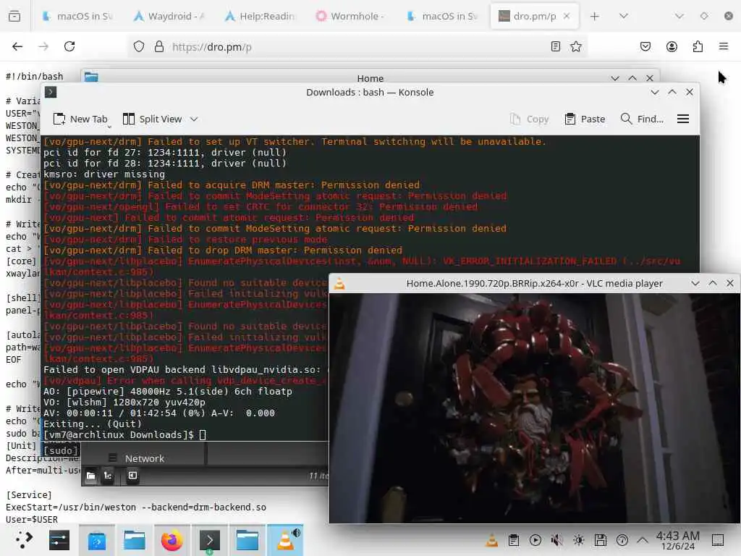Open brightness and color tray applet
This screenshot has height=556, width=741.
(x=579, y=540)
